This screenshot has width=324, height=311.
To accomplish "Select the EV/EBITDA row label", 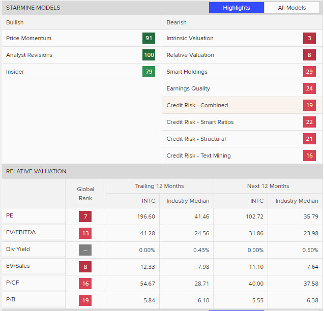I will [x=21, y=232].
